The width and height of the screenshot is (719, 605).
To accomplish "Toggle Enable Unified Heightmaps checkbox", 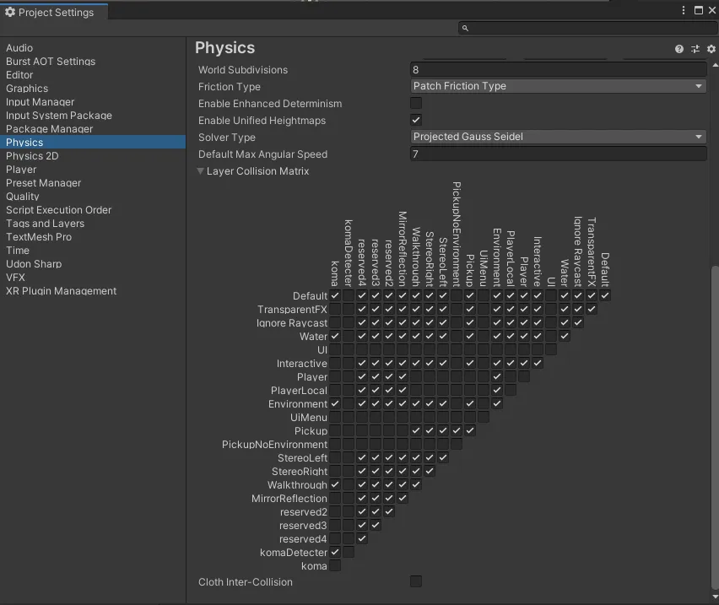I will [416, 120].
